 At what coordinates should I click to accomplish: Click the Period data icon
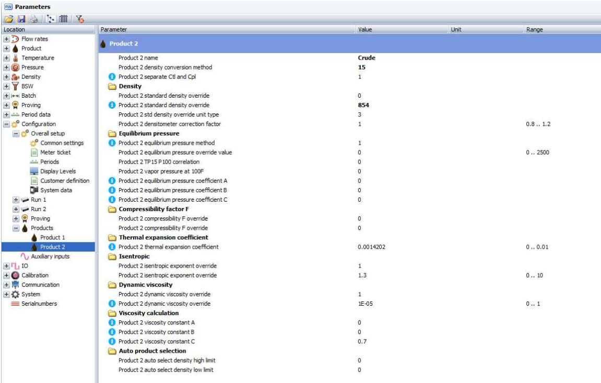tap(15, 114)
